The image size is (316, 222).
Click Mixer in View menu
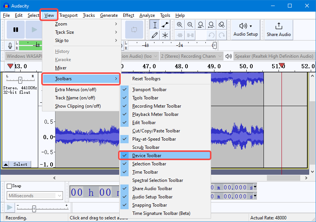pos(81,68)
